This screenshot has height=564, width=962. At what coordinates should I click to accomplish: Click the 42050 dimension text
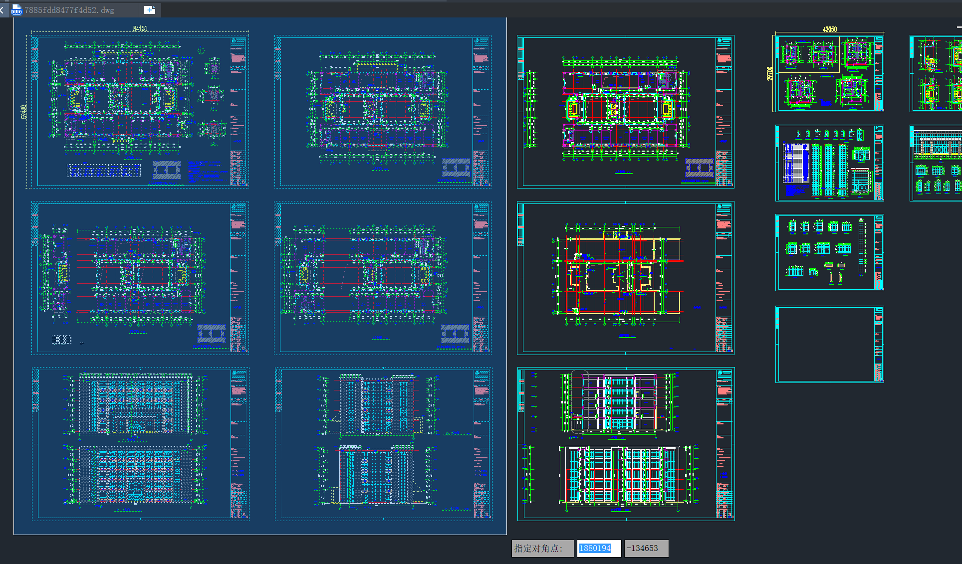(829, 29)
